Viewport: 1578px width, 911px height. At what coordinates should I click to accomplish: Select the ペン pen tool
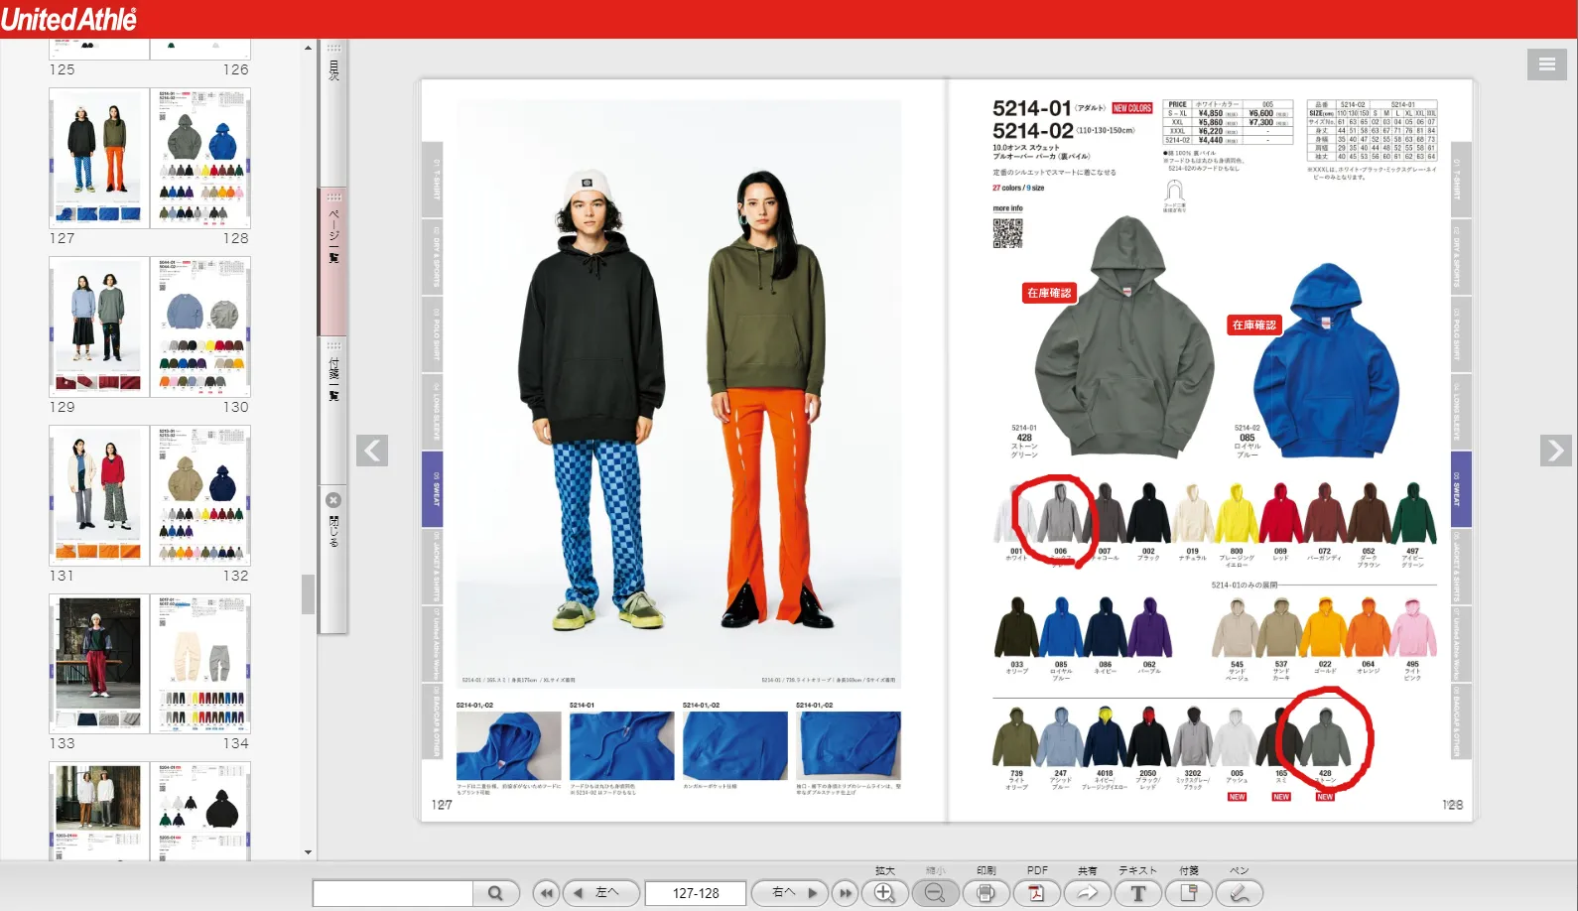1239,893
